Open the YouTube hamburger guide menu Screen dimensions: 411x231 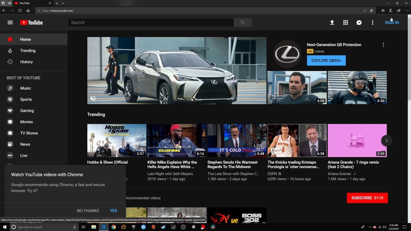10,22
